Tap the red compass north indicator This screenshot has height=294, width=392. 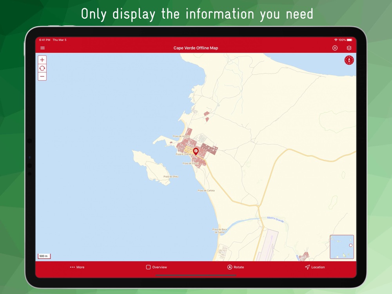click(x=349, y=60)
